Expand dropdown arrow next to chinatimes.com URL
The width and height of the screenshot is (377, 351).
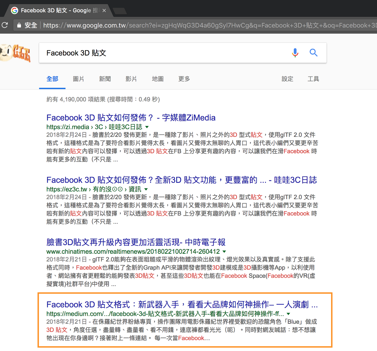[x=224, y=252]
